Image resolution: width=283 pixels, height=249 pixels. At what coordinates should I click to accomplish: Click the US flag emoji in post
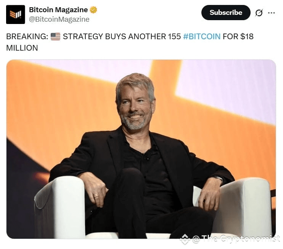point(55,37)
